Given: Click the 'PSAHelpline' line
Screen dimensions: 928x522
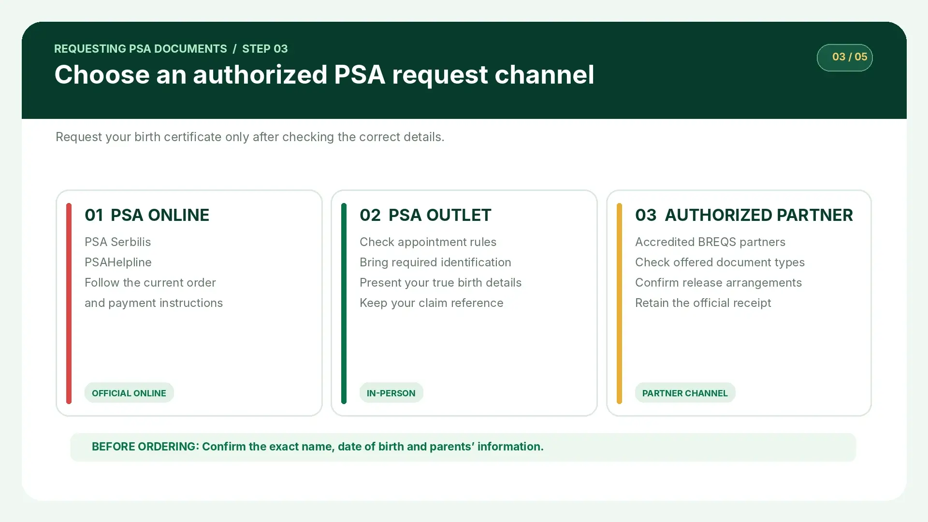Looking at the screenshot, I should pyautogui.click(x=118, y=262).
